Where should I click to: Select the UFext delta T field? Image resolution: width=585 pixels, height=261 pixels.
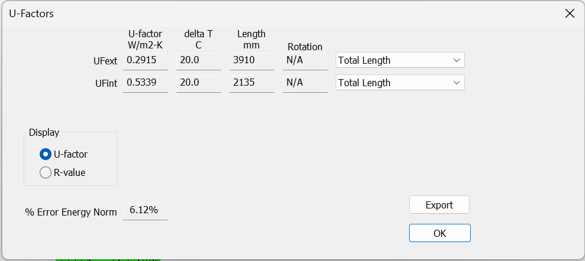click(198, 61)
